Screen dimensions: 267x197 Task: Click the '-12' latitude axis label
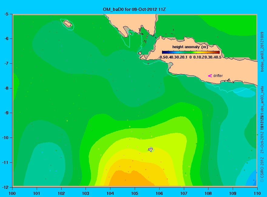click(5, 187)
